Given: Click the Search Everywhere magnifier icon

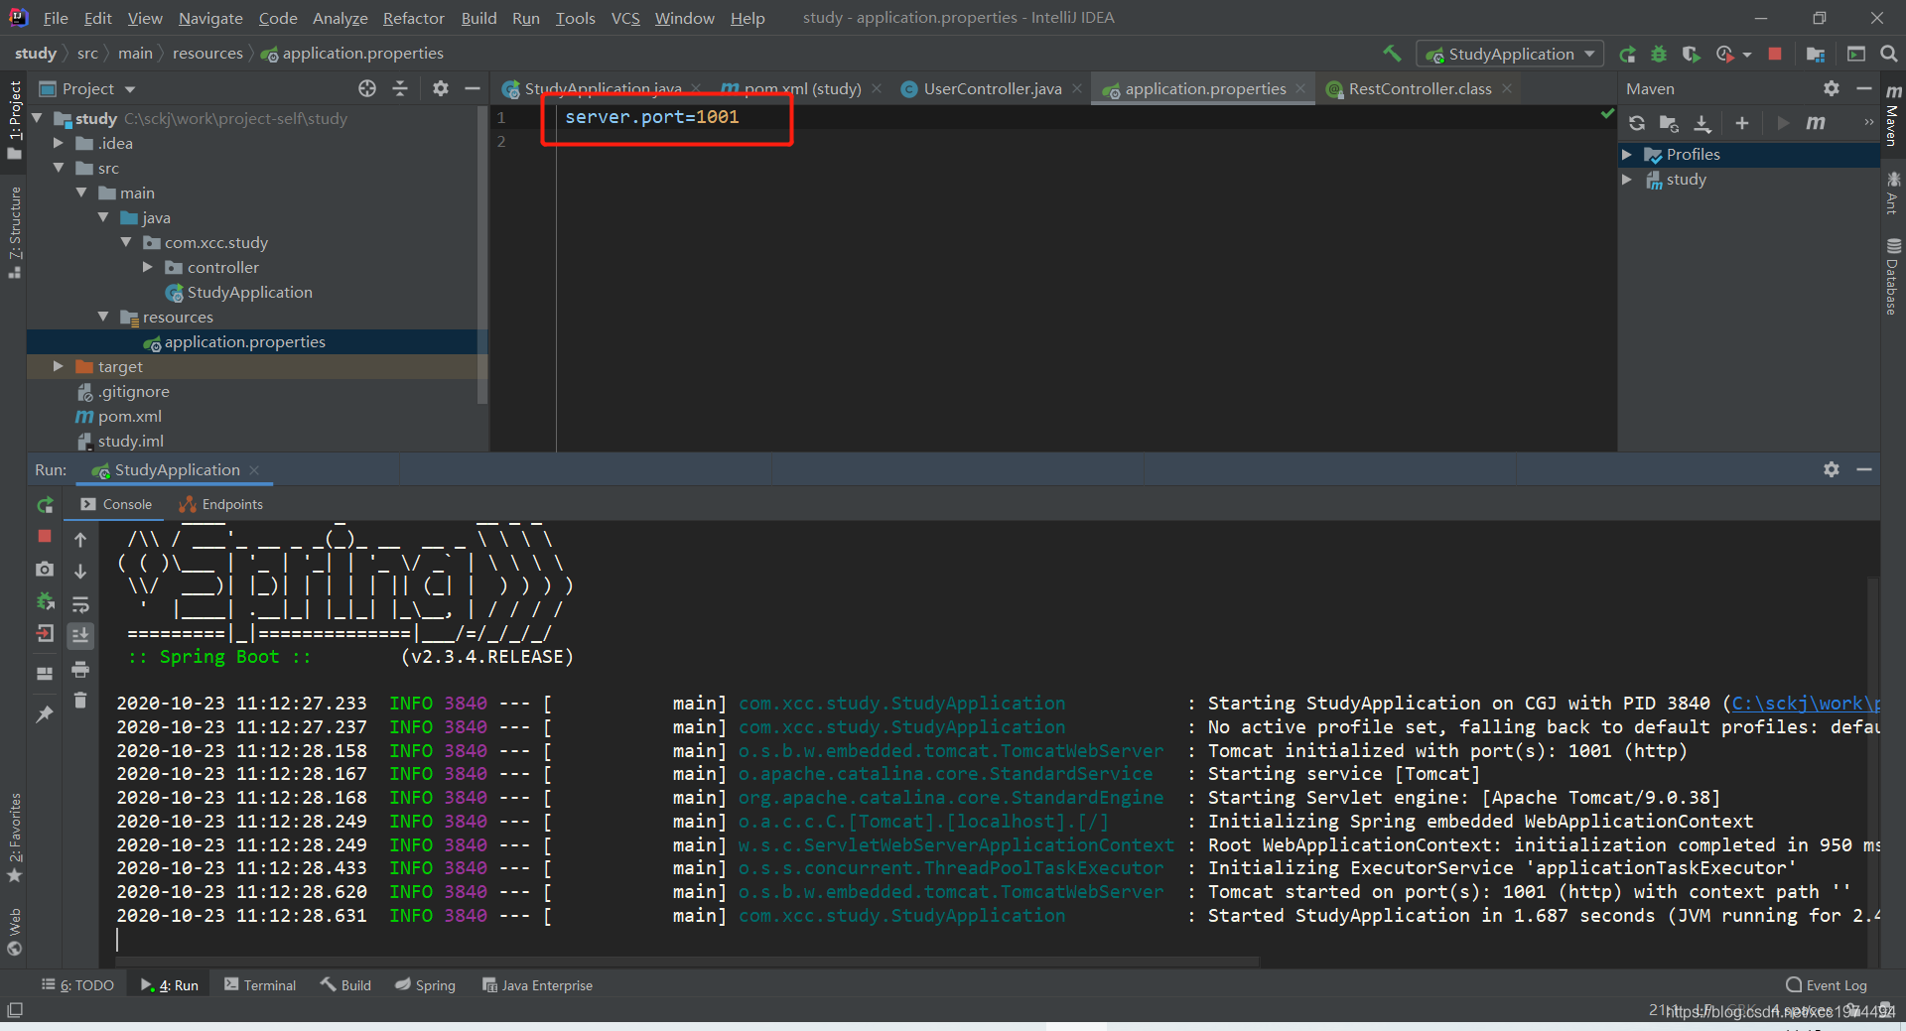Looking at the screenshot, I should (1889, 54).
